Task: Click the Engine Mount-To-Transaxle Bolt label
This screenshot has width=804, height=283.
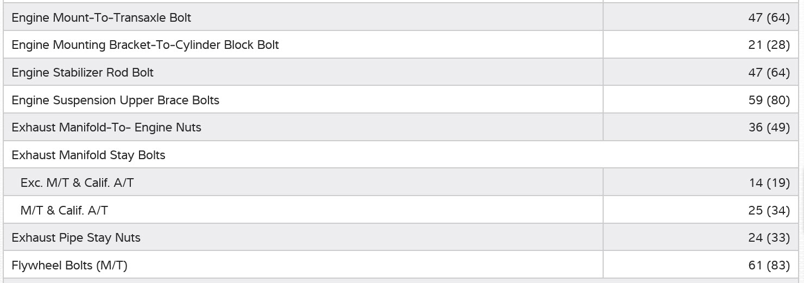Action: [102, 17]
